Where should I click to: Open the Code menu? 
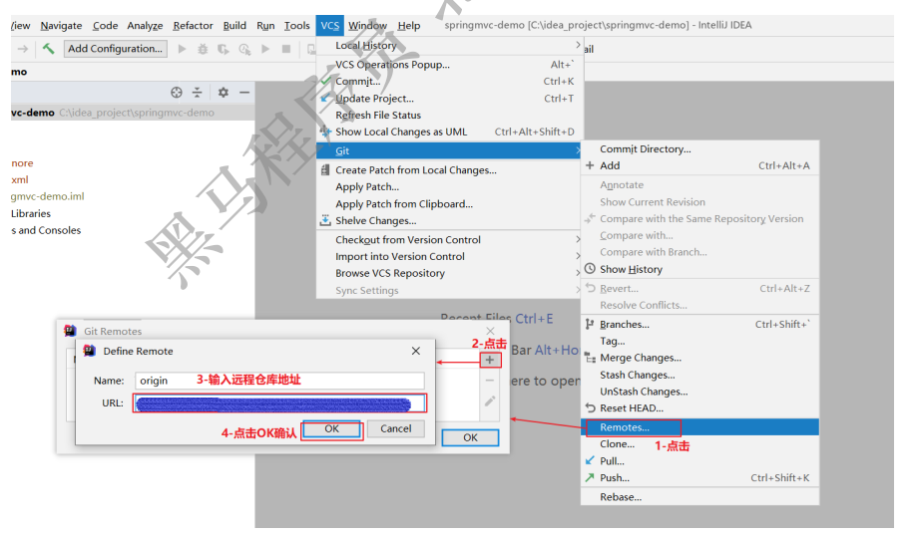tap(105, 25)
